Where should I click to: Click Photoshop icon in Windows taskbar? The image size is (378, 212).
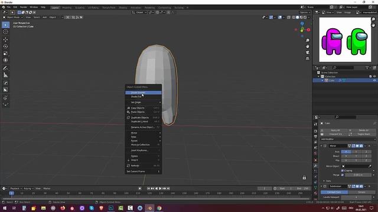(111, 208)
